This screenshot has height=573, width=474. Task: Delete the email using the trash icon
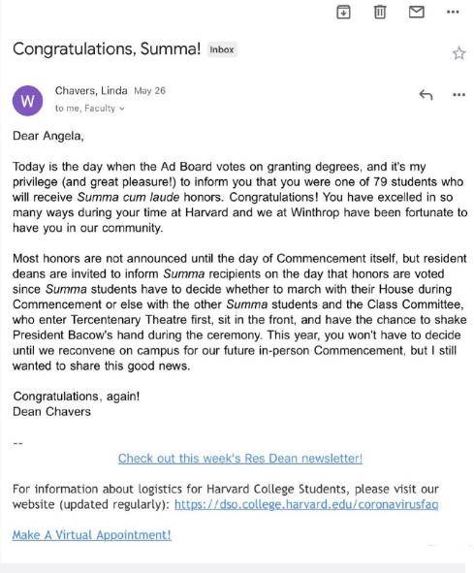[x=380, y=12]
